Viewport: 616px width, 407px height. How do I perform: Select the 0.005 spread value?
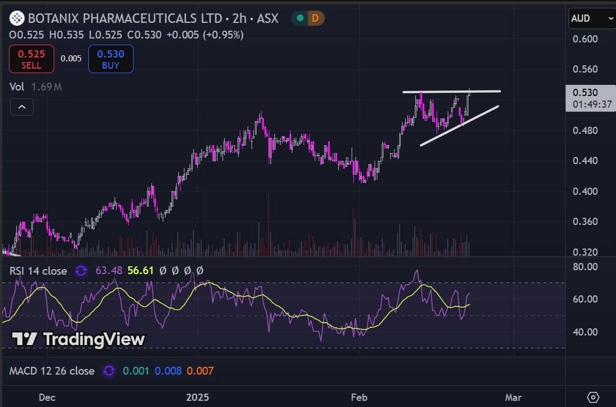(x=71, y=59)
